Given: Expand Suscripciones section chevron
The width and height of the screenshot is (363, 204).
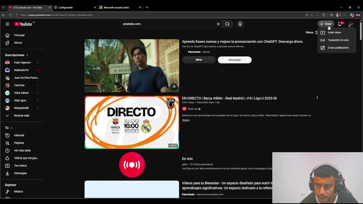Looking at the screenshot, I should tap(27, 55).
